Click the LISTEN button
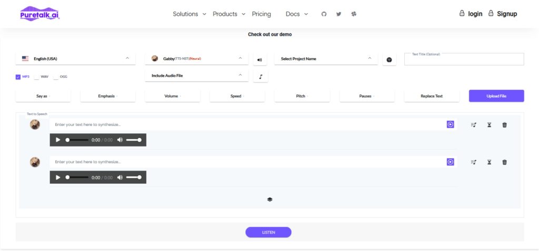539x251 pixels. click(x=268, y=232)
